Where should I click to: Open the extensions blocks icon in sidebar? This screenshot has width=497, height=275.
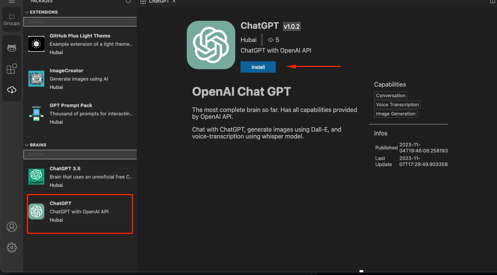(12, 68)
